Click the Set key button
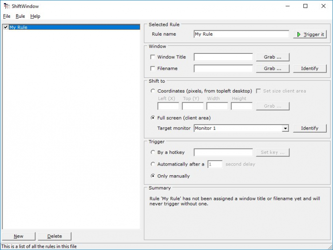 273,152
